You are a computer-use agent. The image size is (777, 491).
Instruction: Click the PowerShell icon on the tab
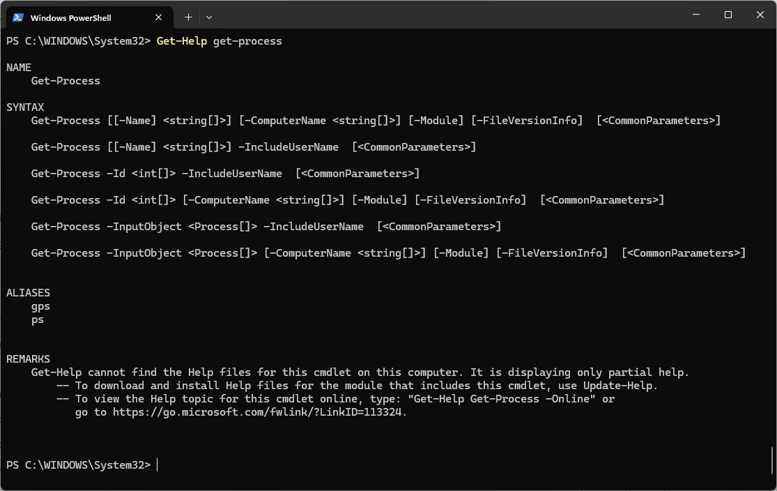tap(19, 17)
